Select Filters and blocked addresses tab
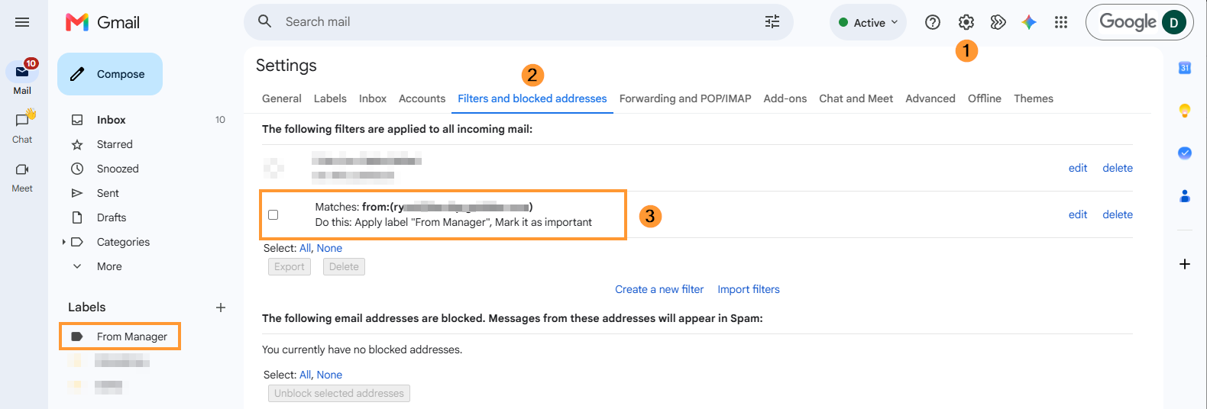The image size is (1207, 409). point(532,98)
